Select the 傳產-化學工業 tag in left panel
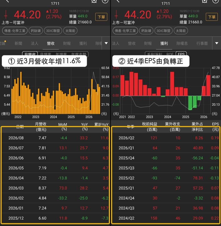Screen dimensions: 221x226 [x=15, y=31]
